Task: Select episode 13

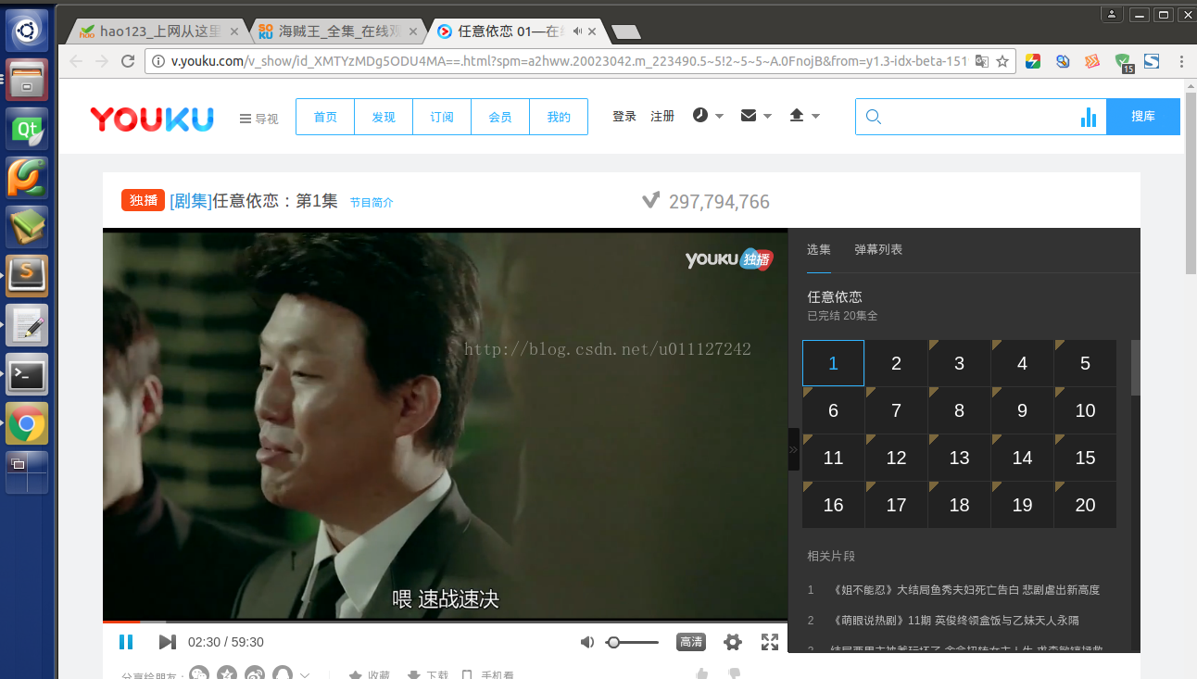Action: point(959,458)
